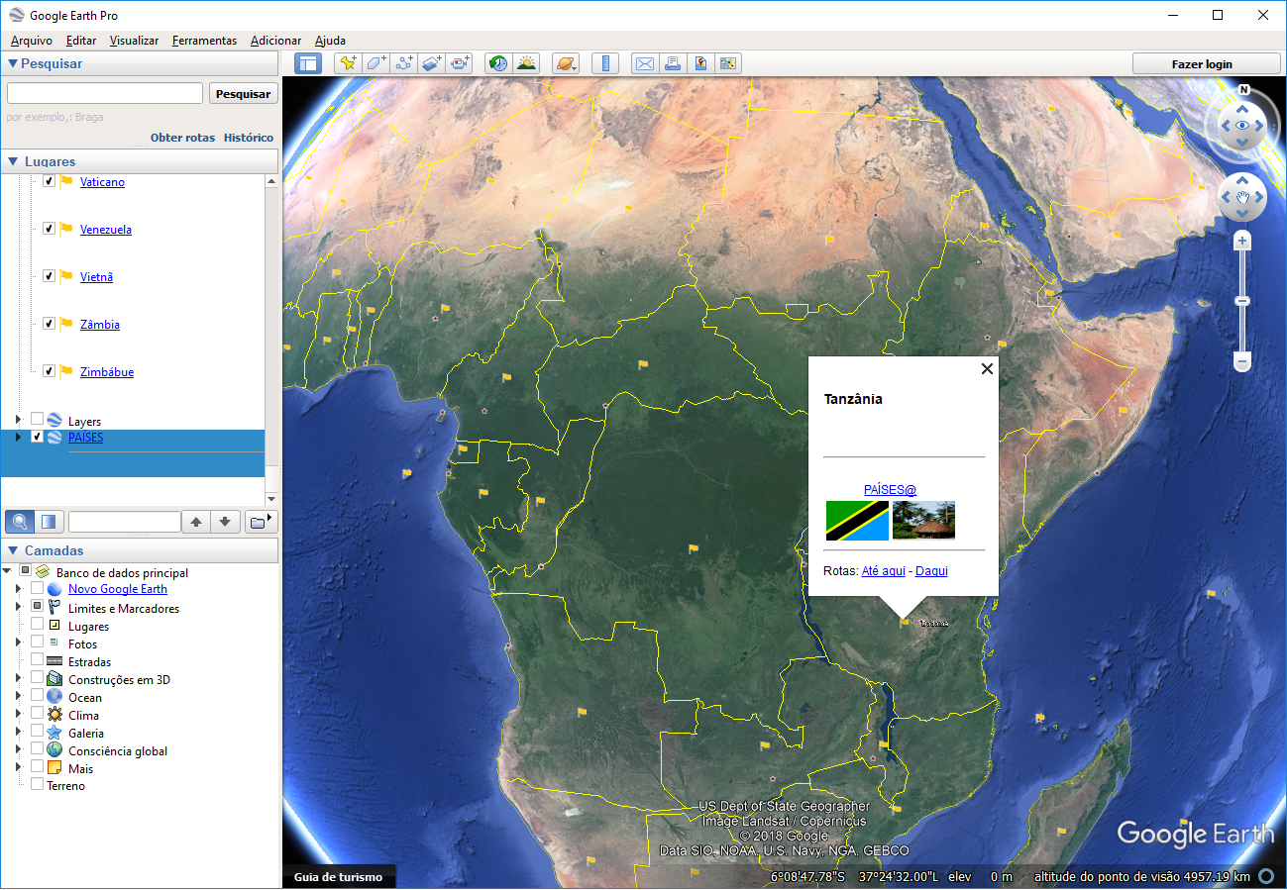Click the Record a Tour camera icon
The width and height of the screenshot is (1287, 890).
pos(459,64)
